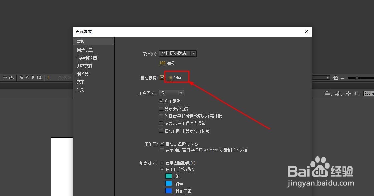The image size is (374, 196).
Task: Toggle the 启用阴影 checkbox
Action: pos(161,101)
